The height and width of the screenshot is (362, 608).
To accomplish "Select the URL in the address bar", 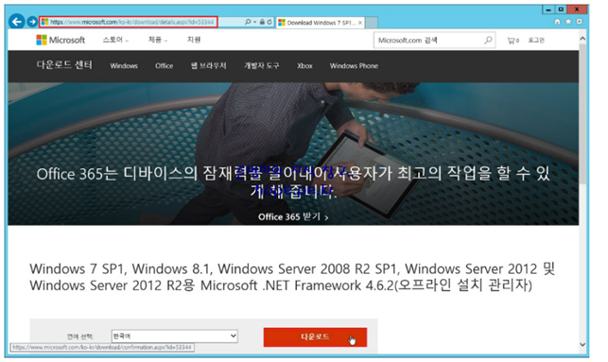I will 131,22.
